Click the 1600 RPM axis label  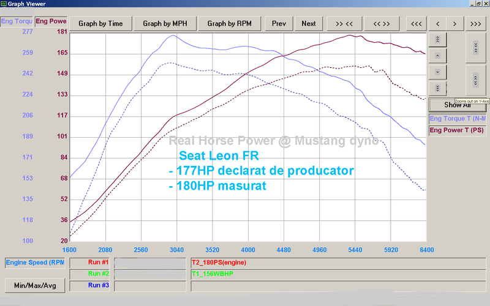point(69,250)
